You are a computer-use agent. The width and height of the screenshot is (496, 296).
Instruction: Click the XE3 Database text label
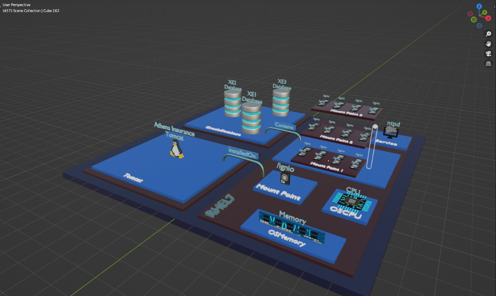[282, 84]
